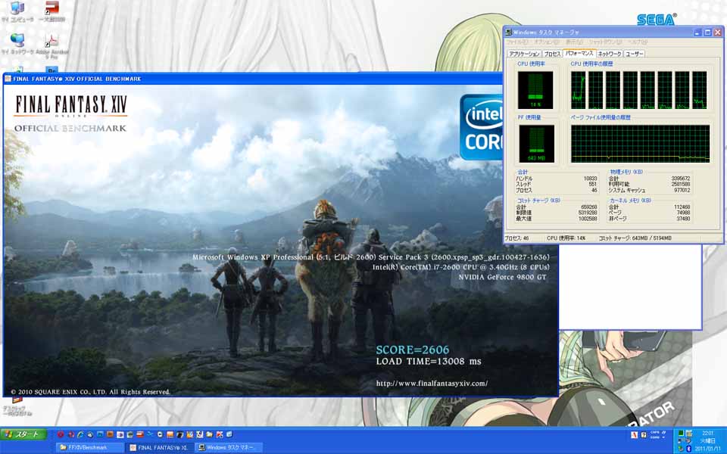
Task: Click the red-white flag quick launch icon
Action: click(x=140, y=434)
